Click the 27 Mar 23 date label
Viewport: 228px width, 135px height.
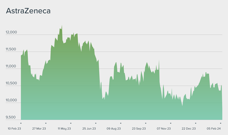pos(39,129)
